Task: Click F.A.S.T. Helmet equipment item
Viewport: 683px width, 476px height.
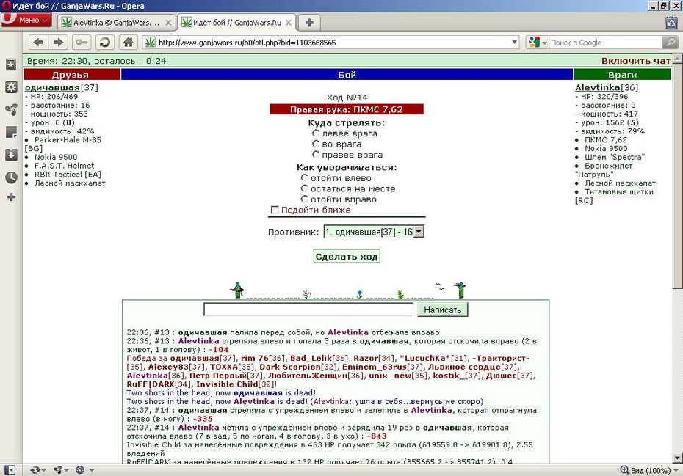Action: [65, 166]
